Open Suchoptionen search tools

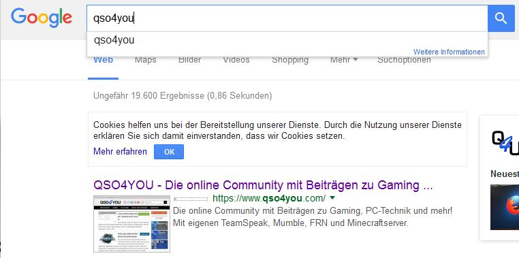404,60
